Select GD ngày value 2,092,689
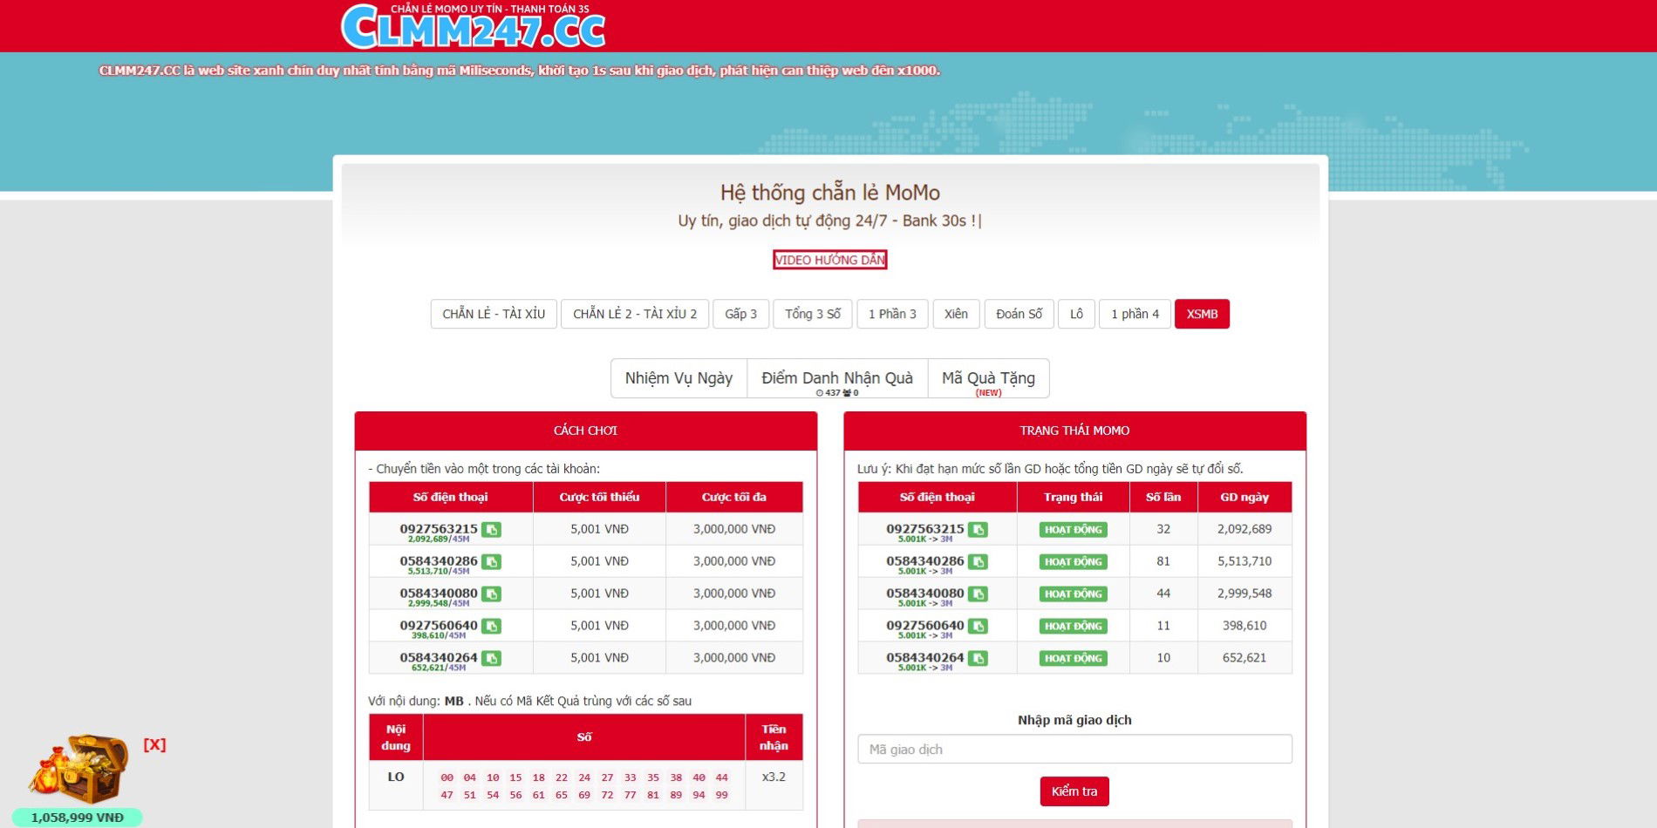The image size is (1657, 828). tap(1244, 529)
